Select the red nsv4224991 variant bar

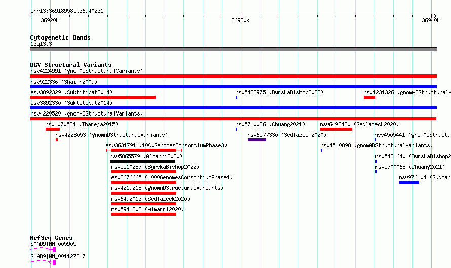(233, 76)
